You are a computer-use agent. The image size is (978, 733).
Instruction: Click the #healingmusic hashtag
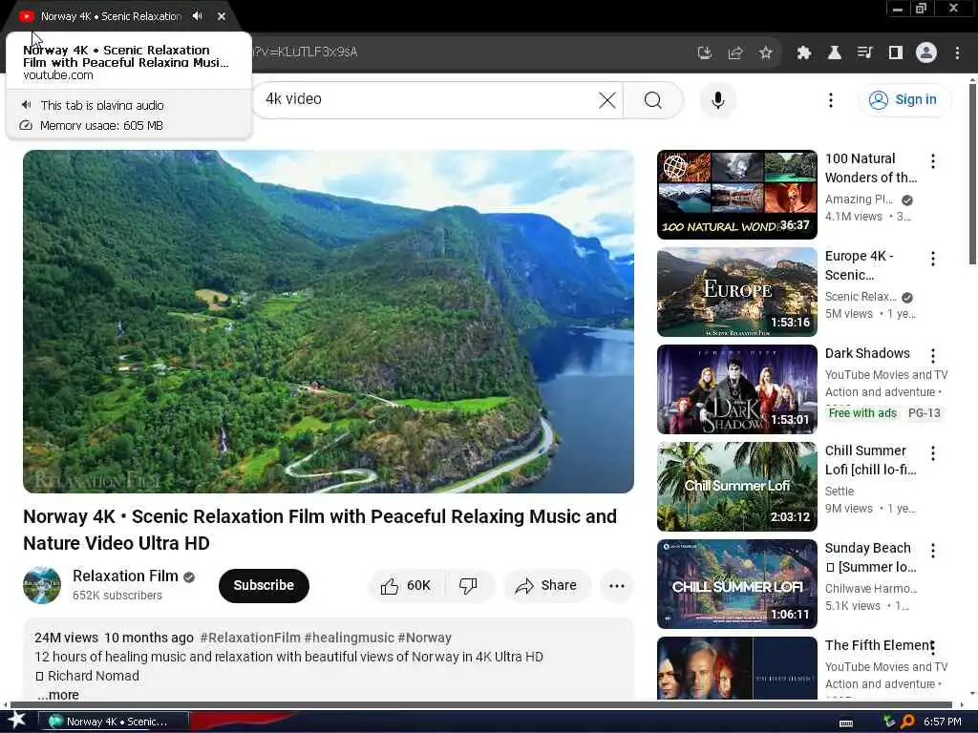click(x=350, y=638)
